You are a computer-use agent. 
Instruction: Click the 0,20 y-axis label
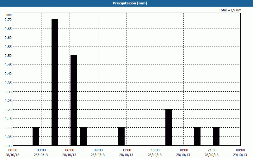coord(8,110)
